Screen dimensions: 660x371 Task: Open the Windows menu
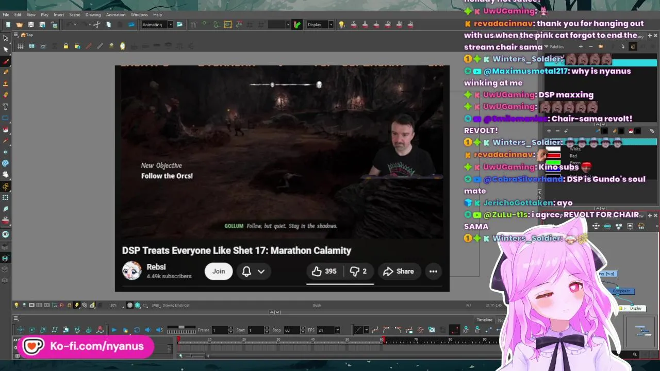tap(139, 14)
